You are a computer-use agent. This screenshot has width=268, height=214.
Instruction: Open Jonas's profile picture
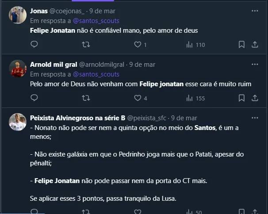(x=18, y=15)
